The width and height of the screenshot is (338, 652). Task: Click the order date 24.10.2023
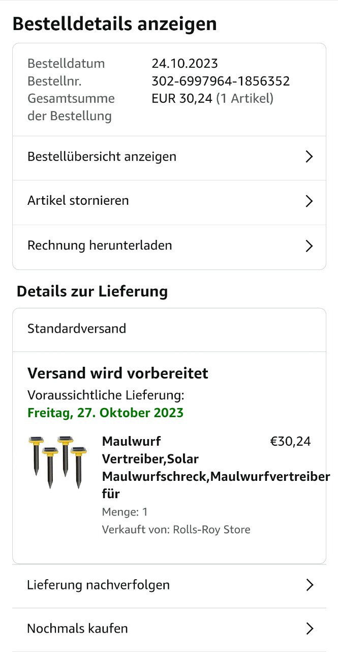(185, 64)
